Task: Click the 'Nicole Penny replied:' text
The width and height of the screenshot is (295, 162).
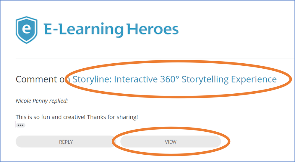Action: 42,101
